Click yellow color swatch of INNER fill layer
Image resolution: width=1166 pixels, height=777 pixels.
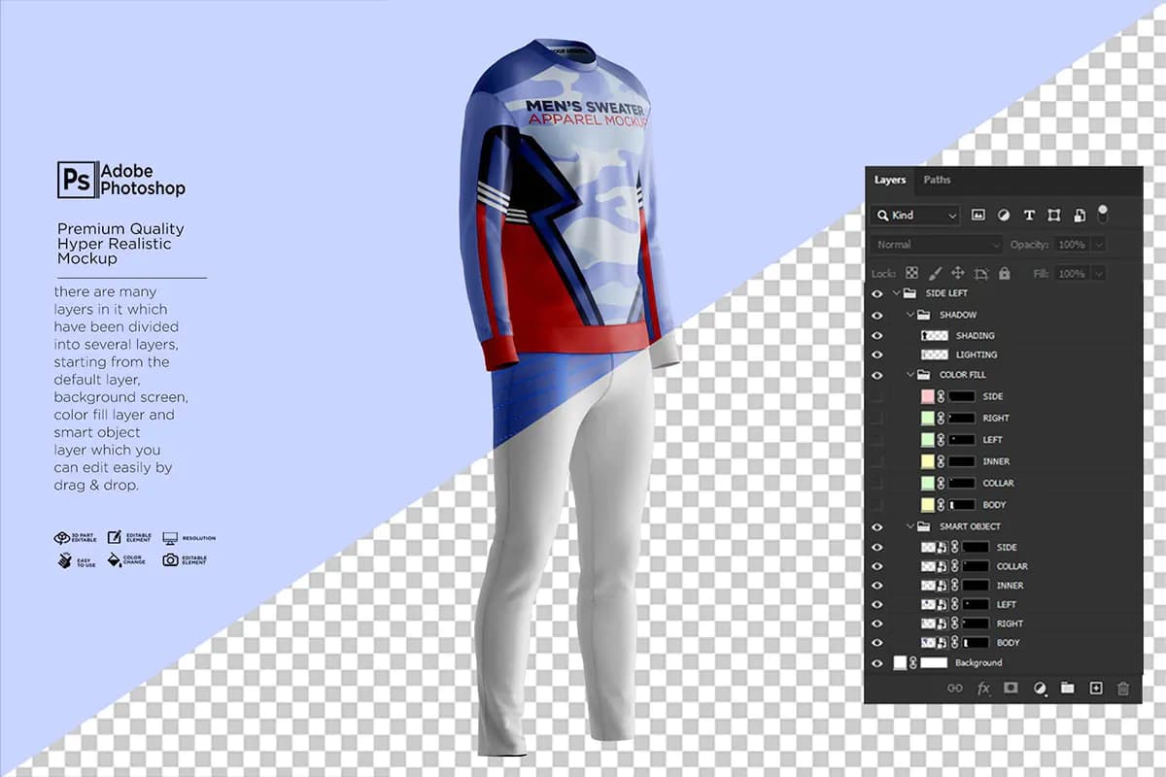point(927,461)
